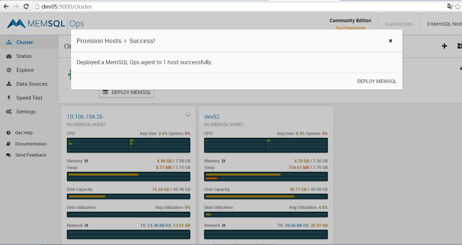This screenshot has height=245, width=462.
Task: Open Speed Test sidebar page
Action: [29, 98]
